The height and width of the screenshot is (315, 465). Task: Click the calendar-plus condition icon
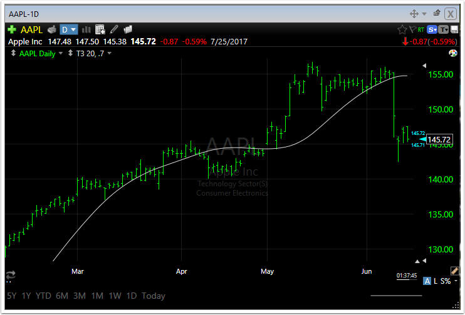(x=100, y=29)
